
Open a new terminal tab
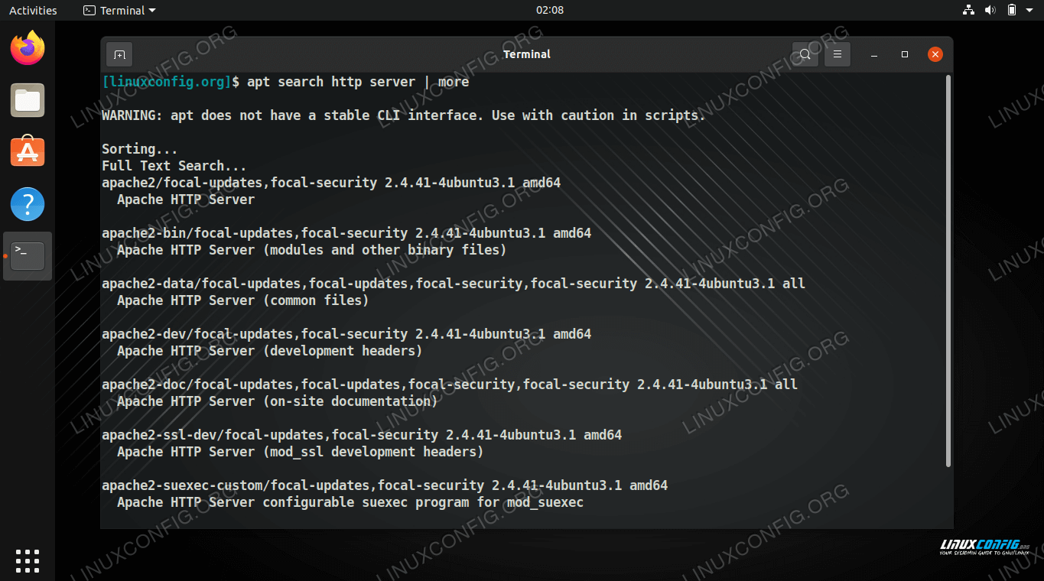119,54
